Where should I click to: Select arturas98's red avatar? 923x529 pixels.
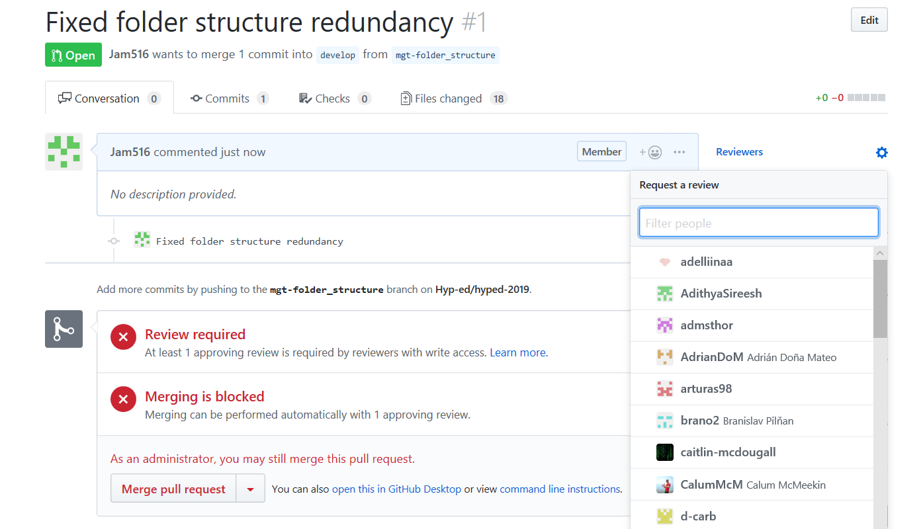665,389
